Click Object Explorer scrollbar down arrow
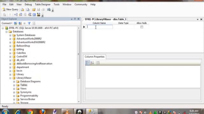This screenshot has width=204, height=114. pos(79,102)
